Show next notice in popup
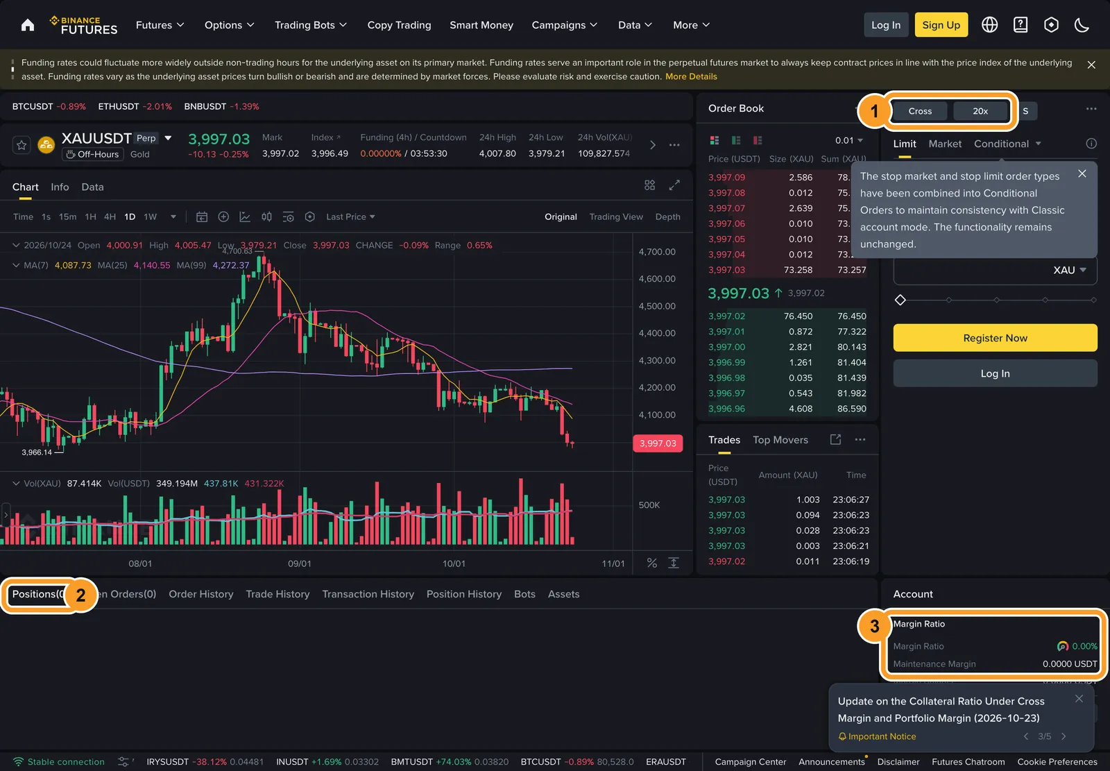This screenshot has height=771, width=1110. pos(1064,736)
